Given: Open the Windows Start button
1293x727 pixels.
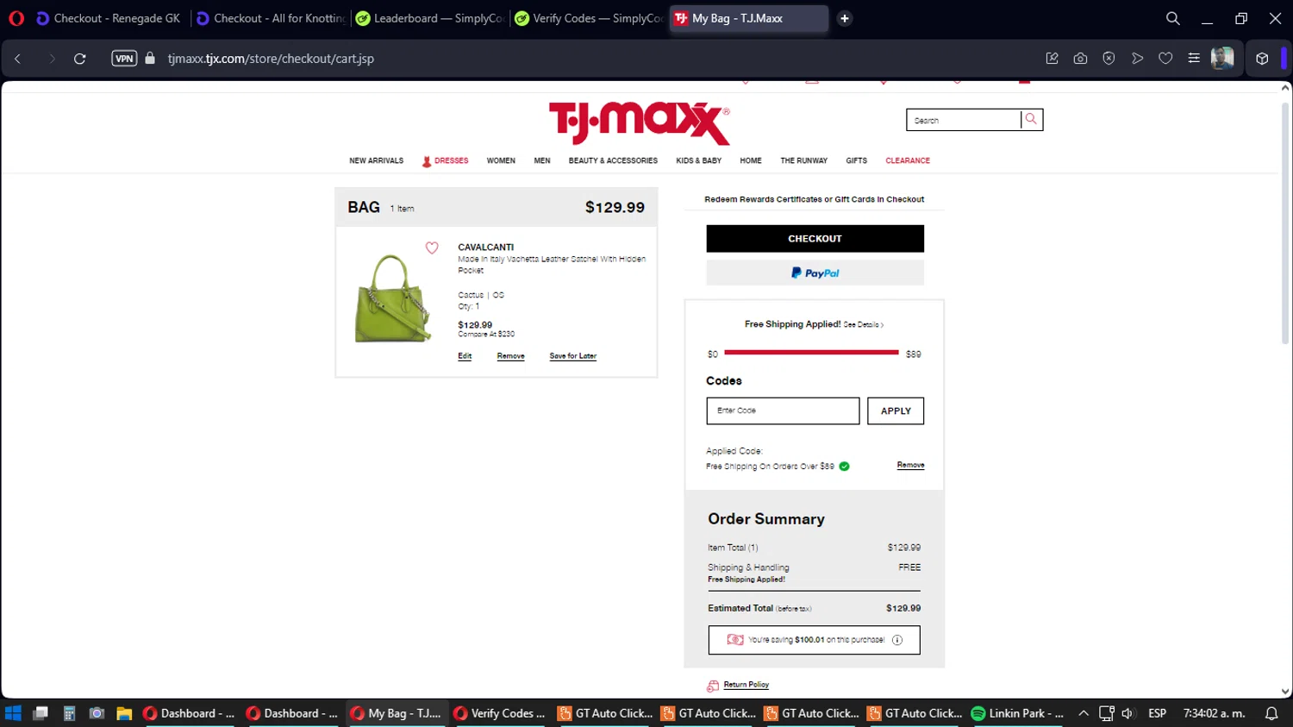Looking at the screenshot, I should point(13,713).
